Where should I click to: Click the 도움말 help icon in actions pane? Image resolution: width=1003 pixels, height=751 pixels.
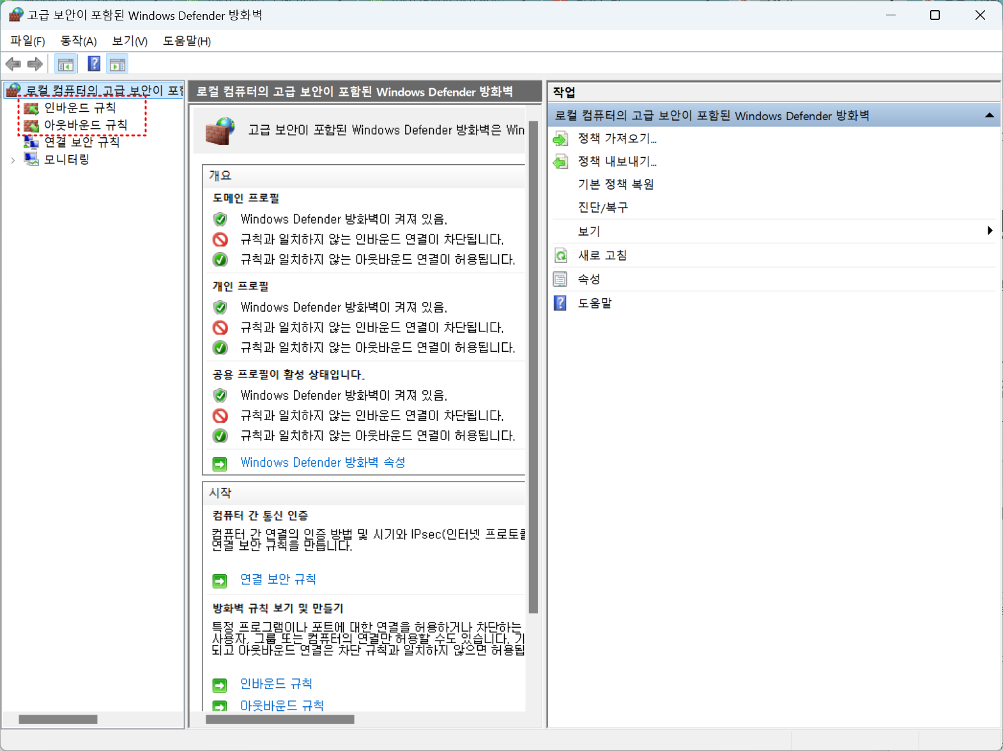coord(560,303)
